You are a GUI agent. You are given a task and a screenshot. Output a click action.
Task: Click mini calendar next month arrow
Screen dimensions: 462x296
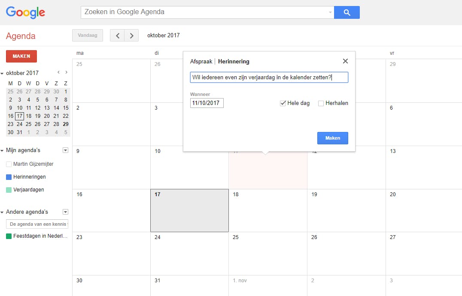(66, 72)
